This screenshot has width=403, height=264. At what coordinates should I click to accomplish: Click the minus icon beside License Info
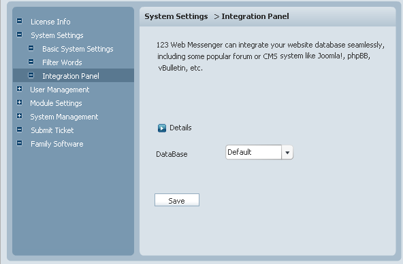click(20, 21)
